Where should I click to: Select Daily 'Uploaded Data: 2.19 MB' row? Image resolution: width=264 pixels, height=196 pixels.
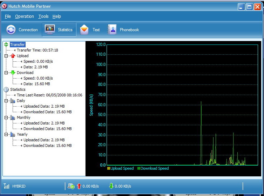tap(44, 106)
